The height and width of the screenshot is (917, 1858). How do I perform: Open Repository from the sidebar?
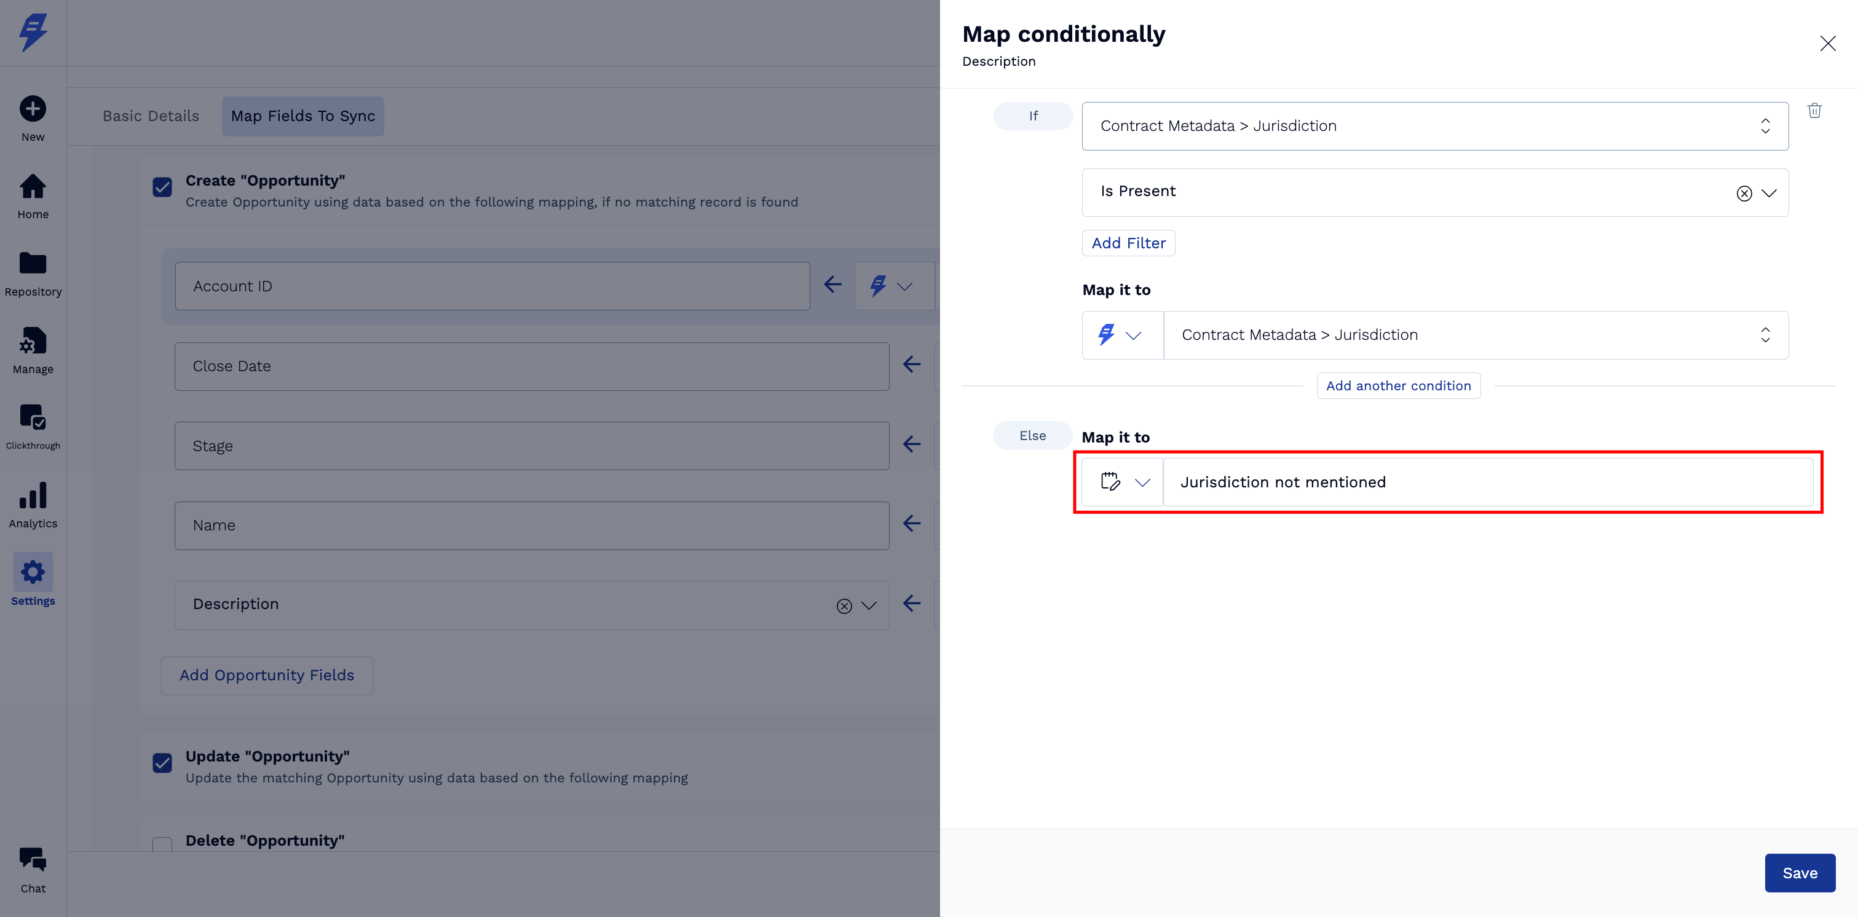point(33,264)
